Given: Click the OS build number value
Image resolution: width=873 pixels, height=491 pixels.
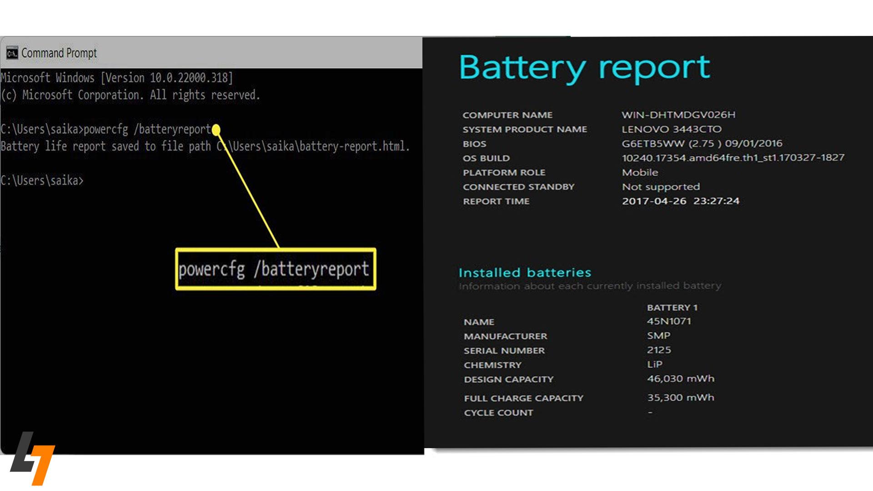Looking at the screenshot, I should point(733,158).
